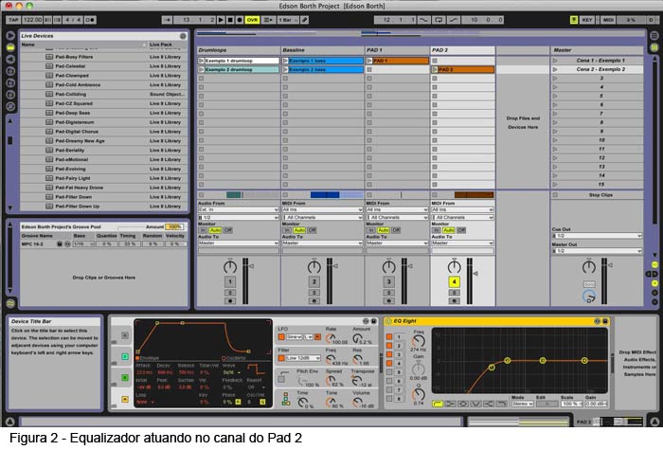
Task: Click the PAD 2 volume fader handle
Action: pos(475,274)
